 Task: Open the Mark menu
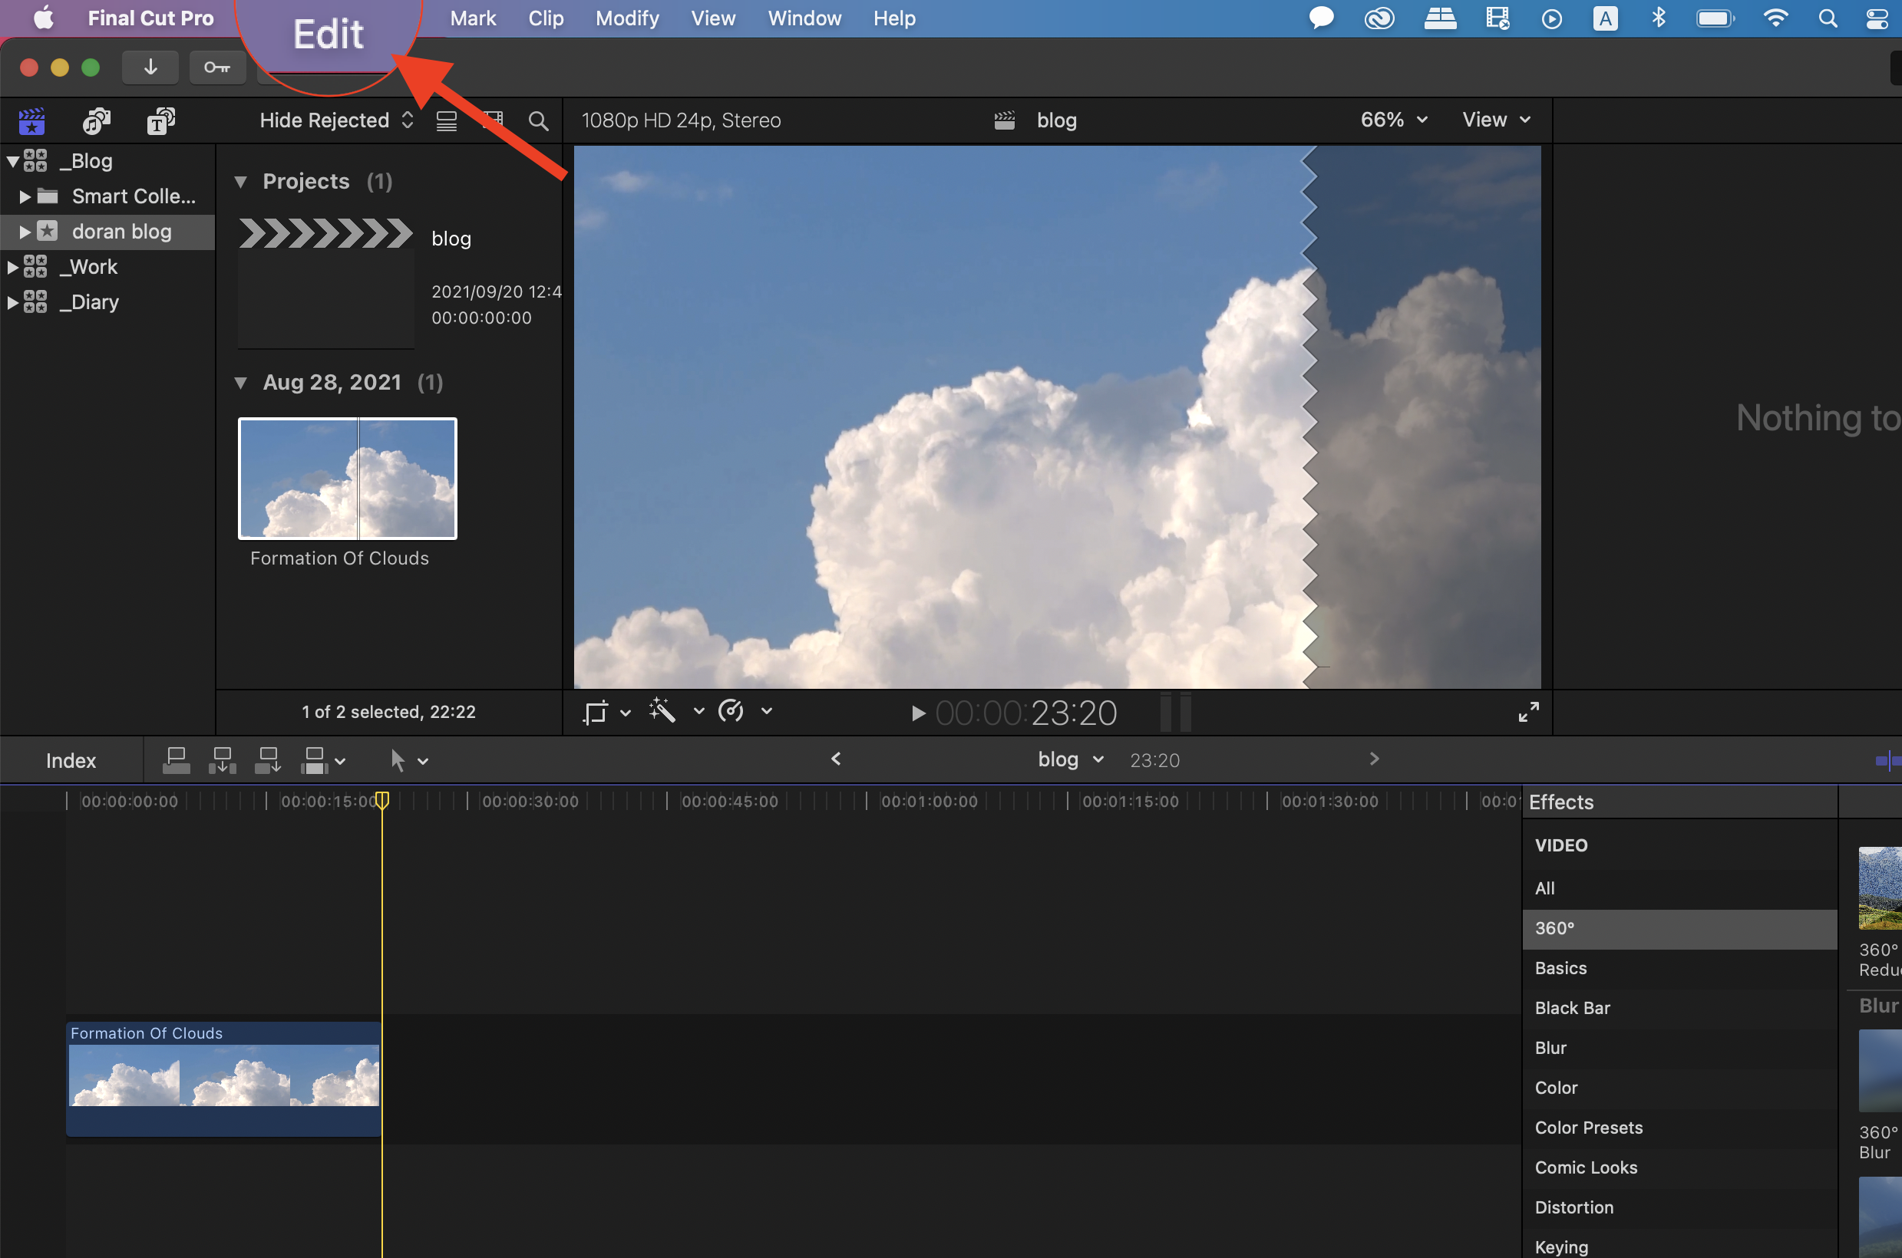[x=472, y=18]
